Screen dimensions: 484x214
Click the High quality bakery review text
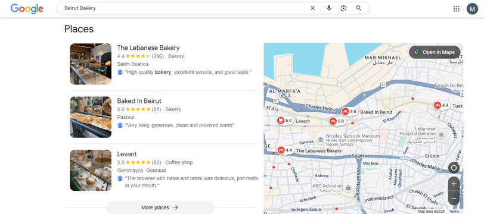click(188, 72)
